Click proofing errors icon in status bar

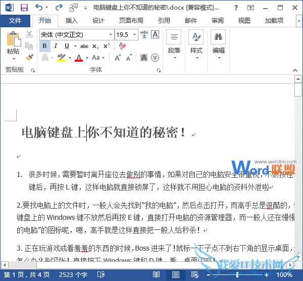101,274
